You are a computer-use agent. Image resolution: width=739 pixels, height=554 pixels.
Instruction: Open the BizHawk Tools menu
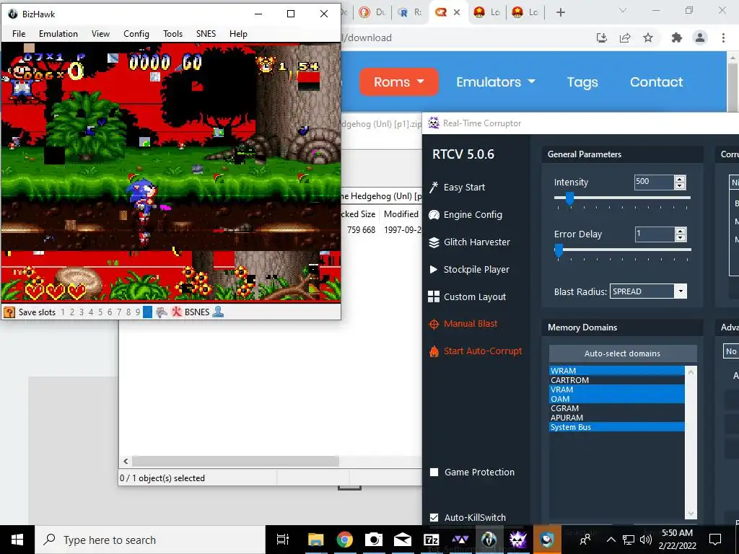point(172,34)
